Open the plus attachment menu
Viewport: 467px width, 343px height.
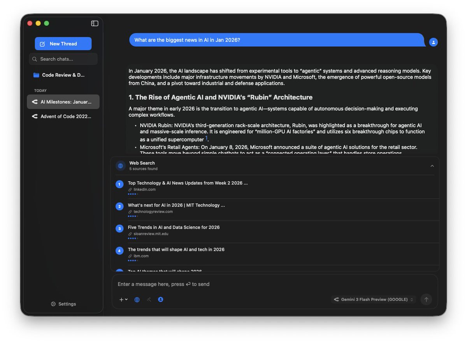tap(123, 299)
